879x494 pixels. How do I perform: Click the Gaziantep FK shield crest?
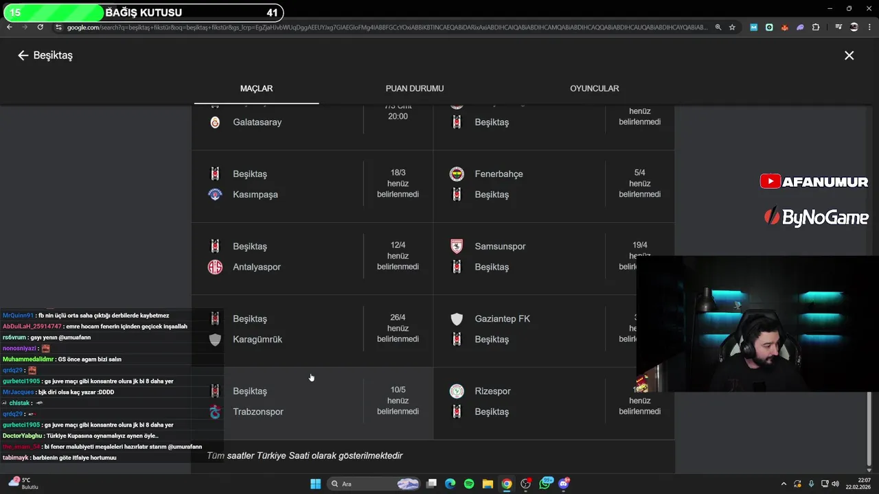[x=457, y=319]
